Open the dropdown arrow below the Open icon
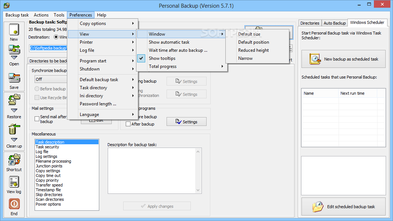Image resolution: width=393 pixels, height=221 pixels. [x=14, y=57]
